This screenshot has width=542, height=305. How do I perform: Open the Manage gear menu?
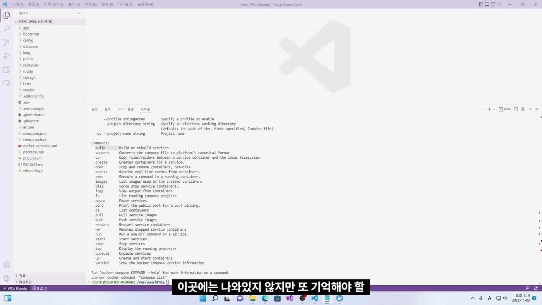[7, 278]
